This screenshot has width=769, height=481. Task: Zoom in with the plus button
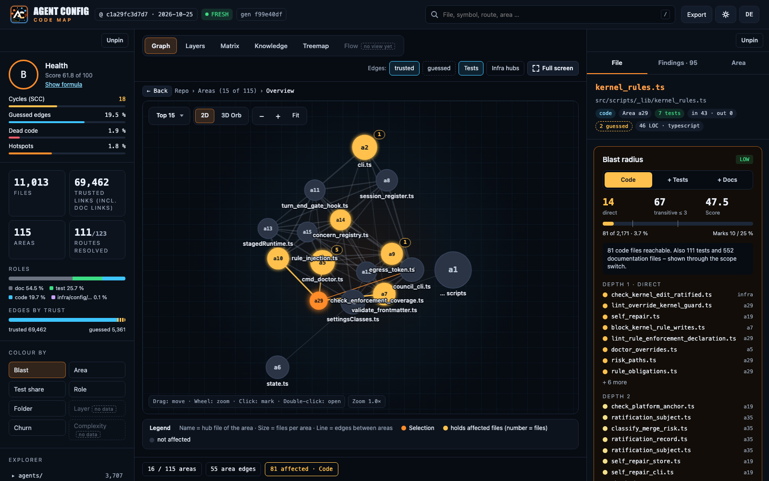pyautogui.click(x=278, y=116)
